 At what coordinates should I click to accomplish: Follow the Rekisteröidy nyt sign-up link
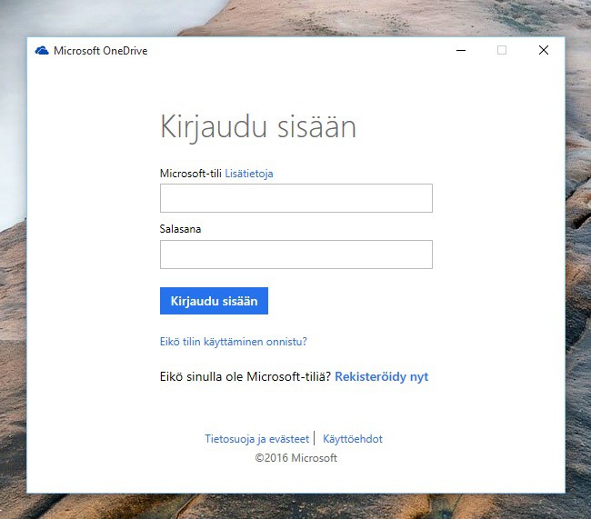(x=381, y=376)
